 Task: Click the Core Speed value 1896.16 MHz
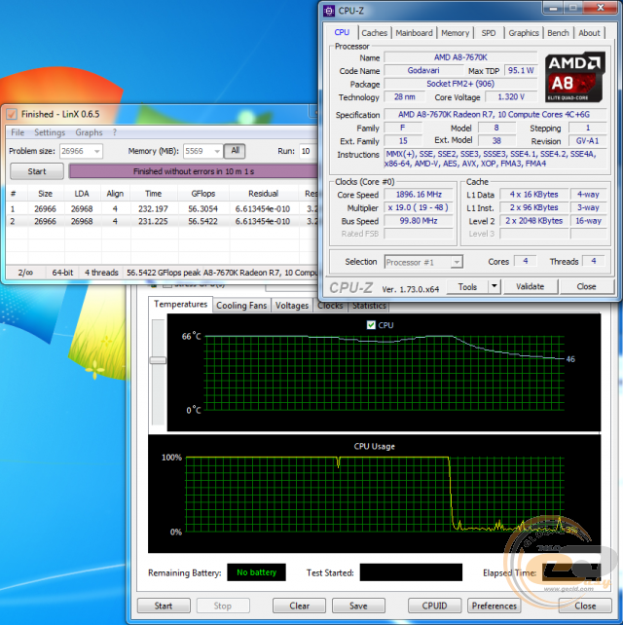click(419, 195)
